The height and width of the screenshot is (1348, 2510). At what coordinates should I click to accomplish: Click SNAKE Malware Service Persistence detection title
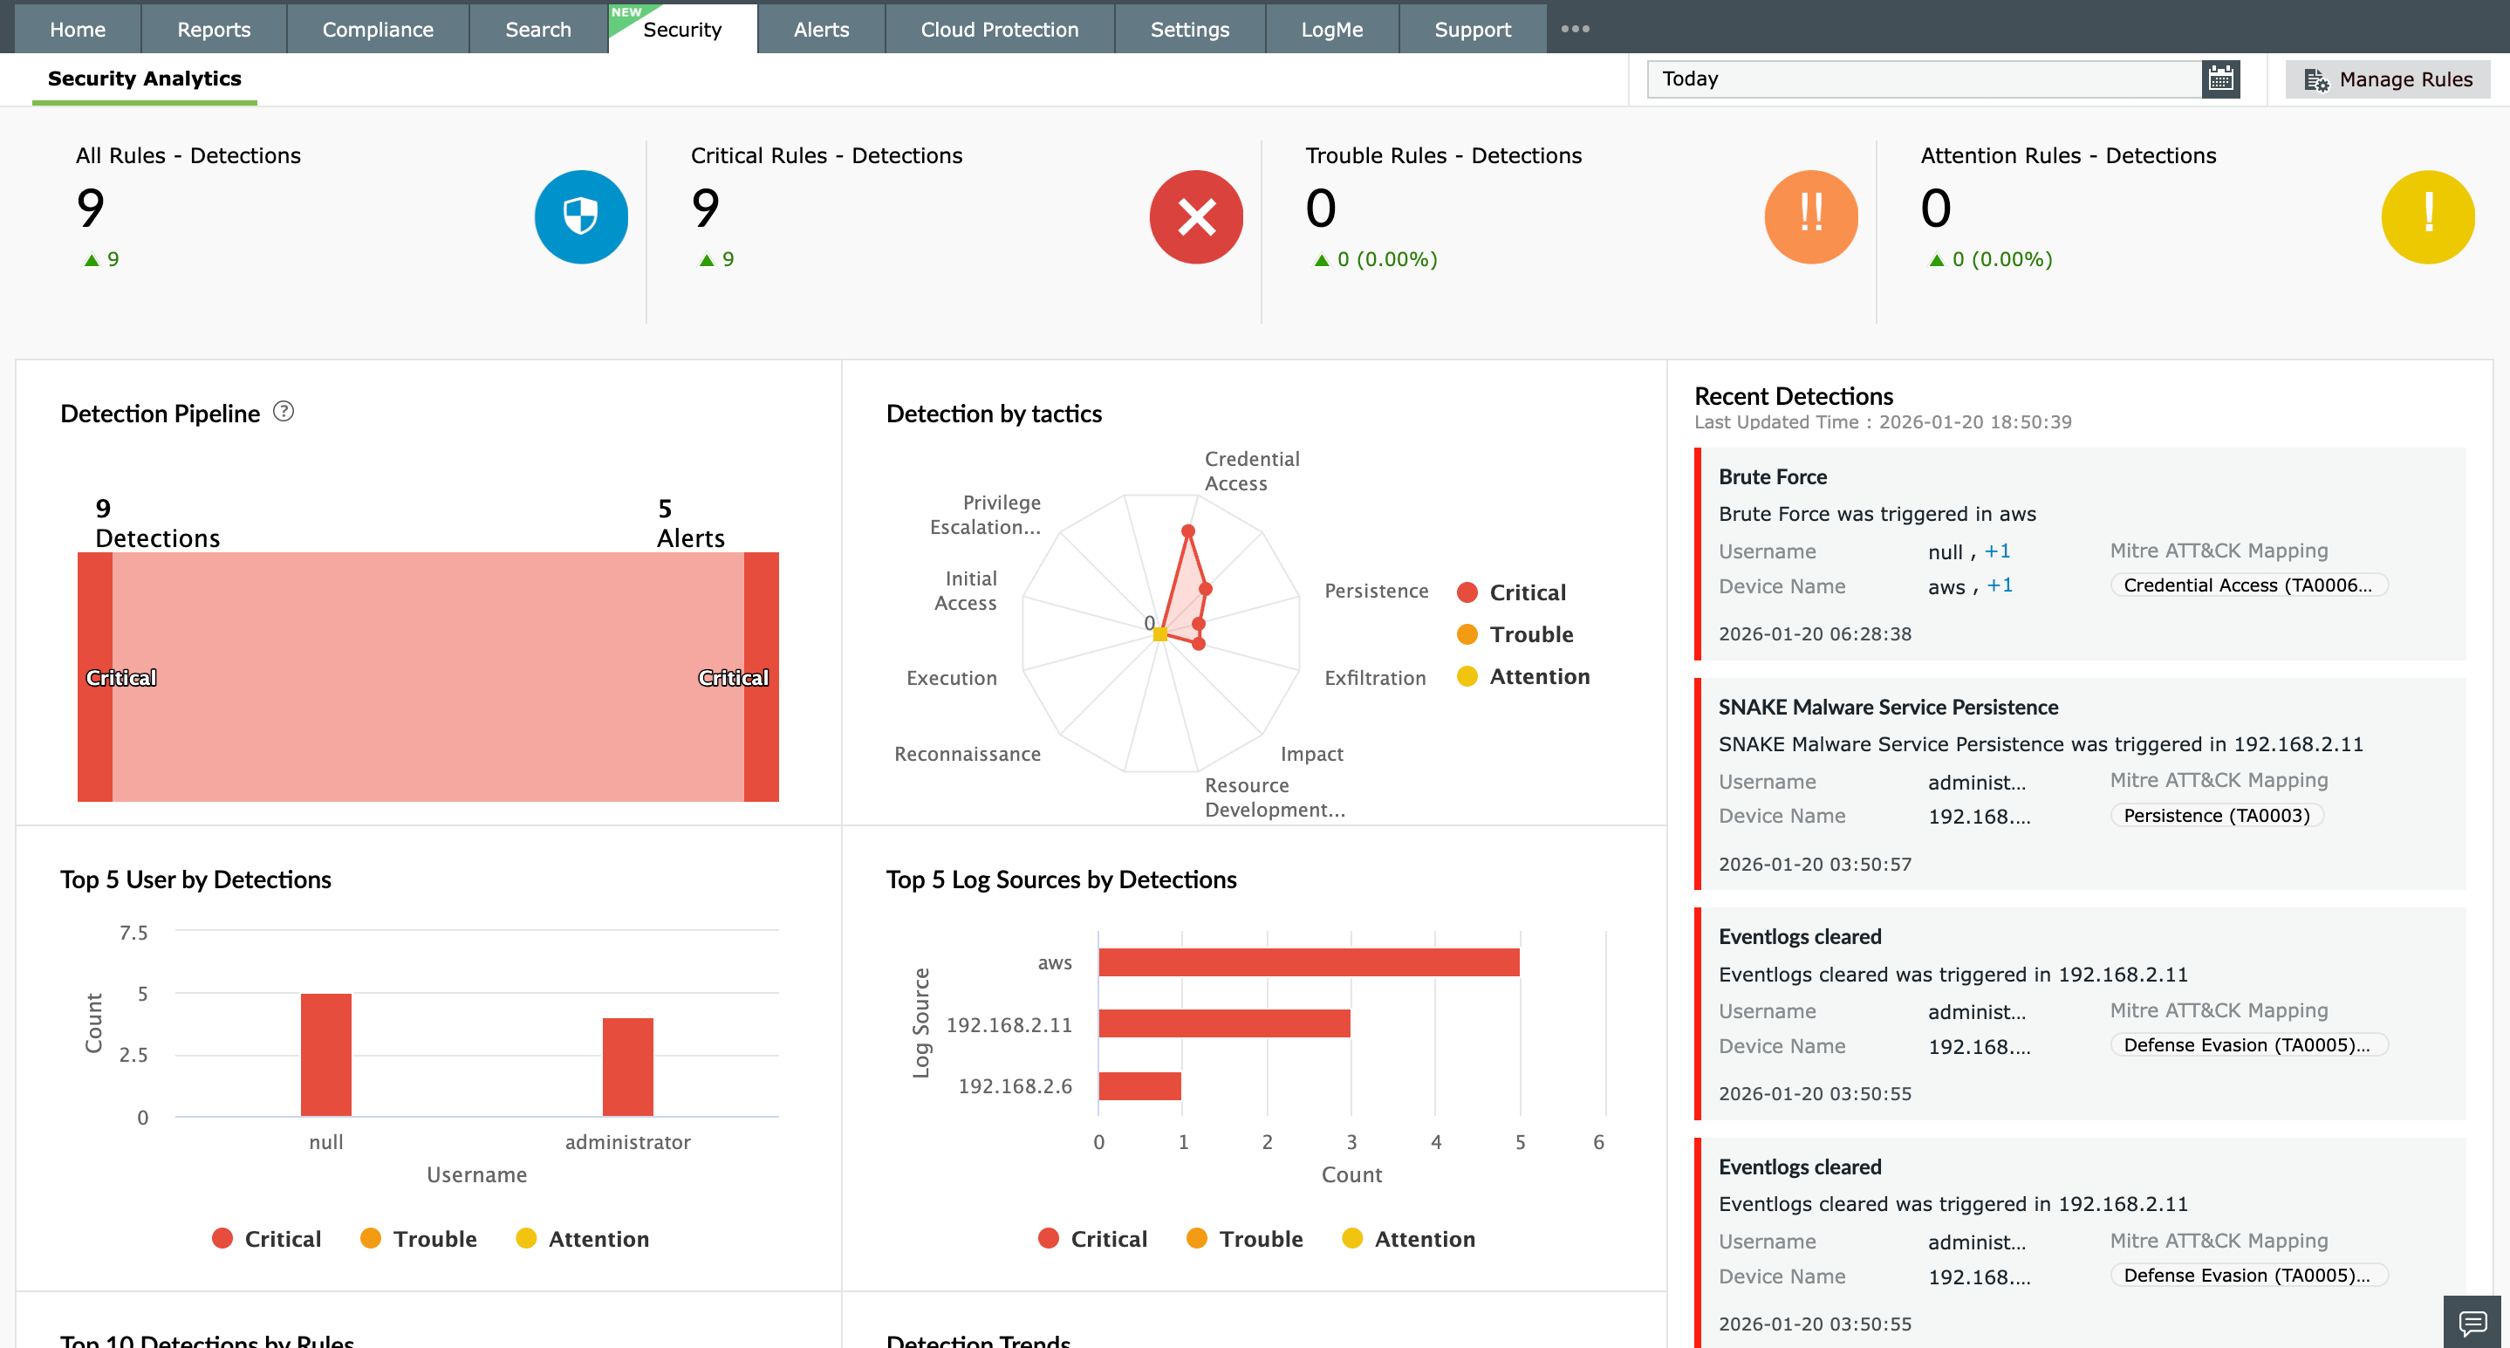tap(1888, 707)
